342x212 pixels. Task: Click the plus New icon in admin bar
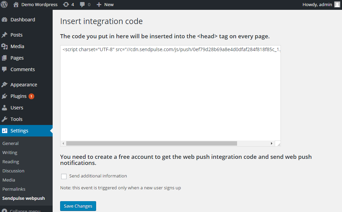click(x=99, y=5)
